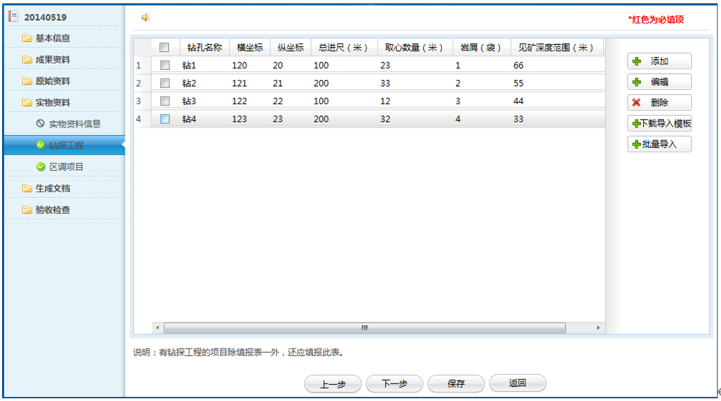
Task: Check the checkbox for row 钻4
Action: (x=165, y=119)
